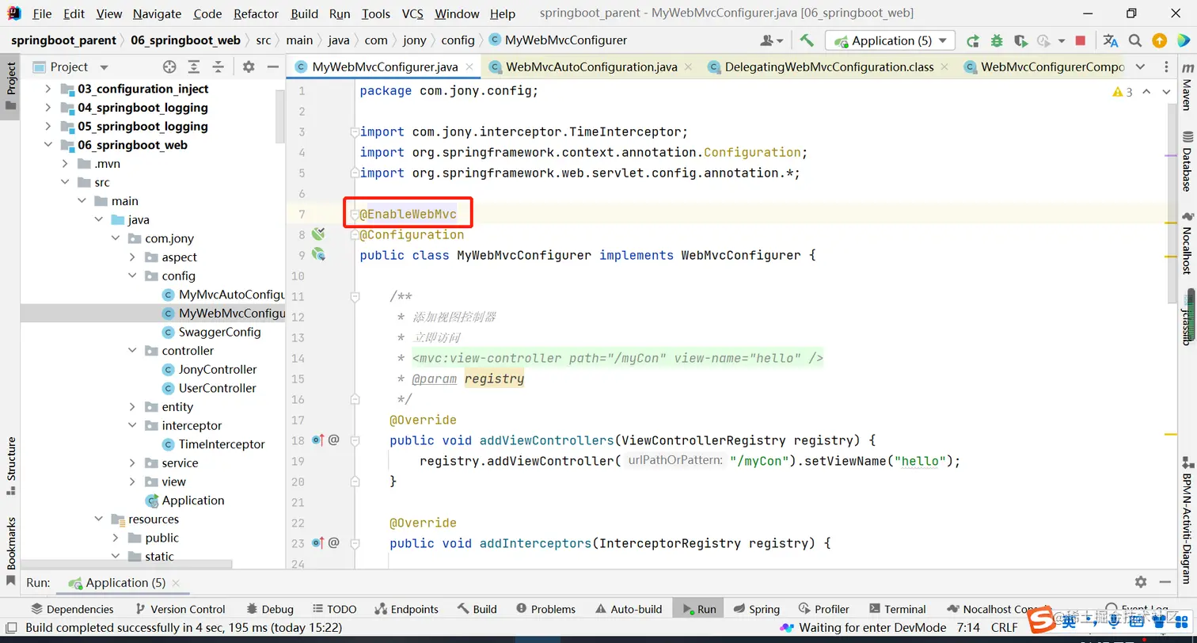The height and width of the screenshot is (643, 1197).
Task: Open the Terminal tool window
Action: click(898, 609)
